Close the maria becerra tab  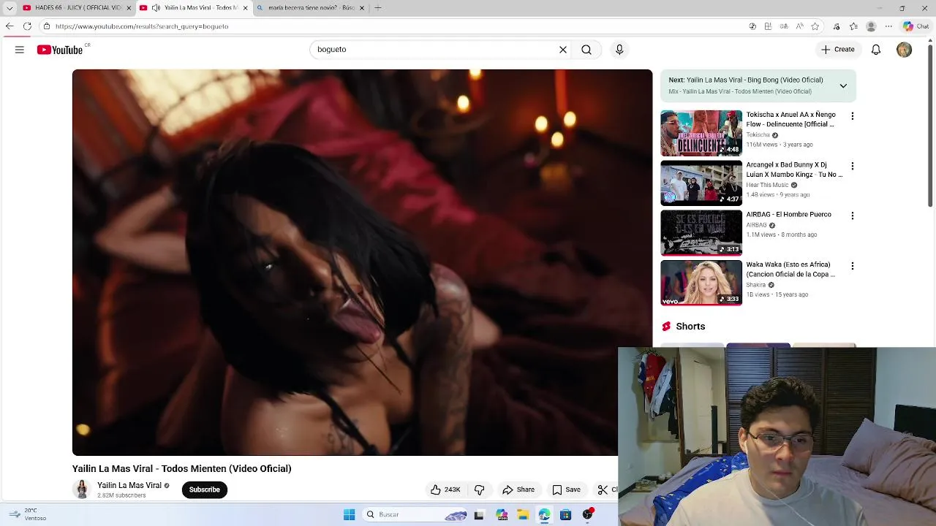(362, 8)
